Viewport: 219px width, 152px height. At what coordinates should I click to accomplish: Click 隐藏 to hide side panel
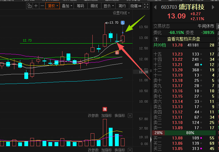click(136, 6)
